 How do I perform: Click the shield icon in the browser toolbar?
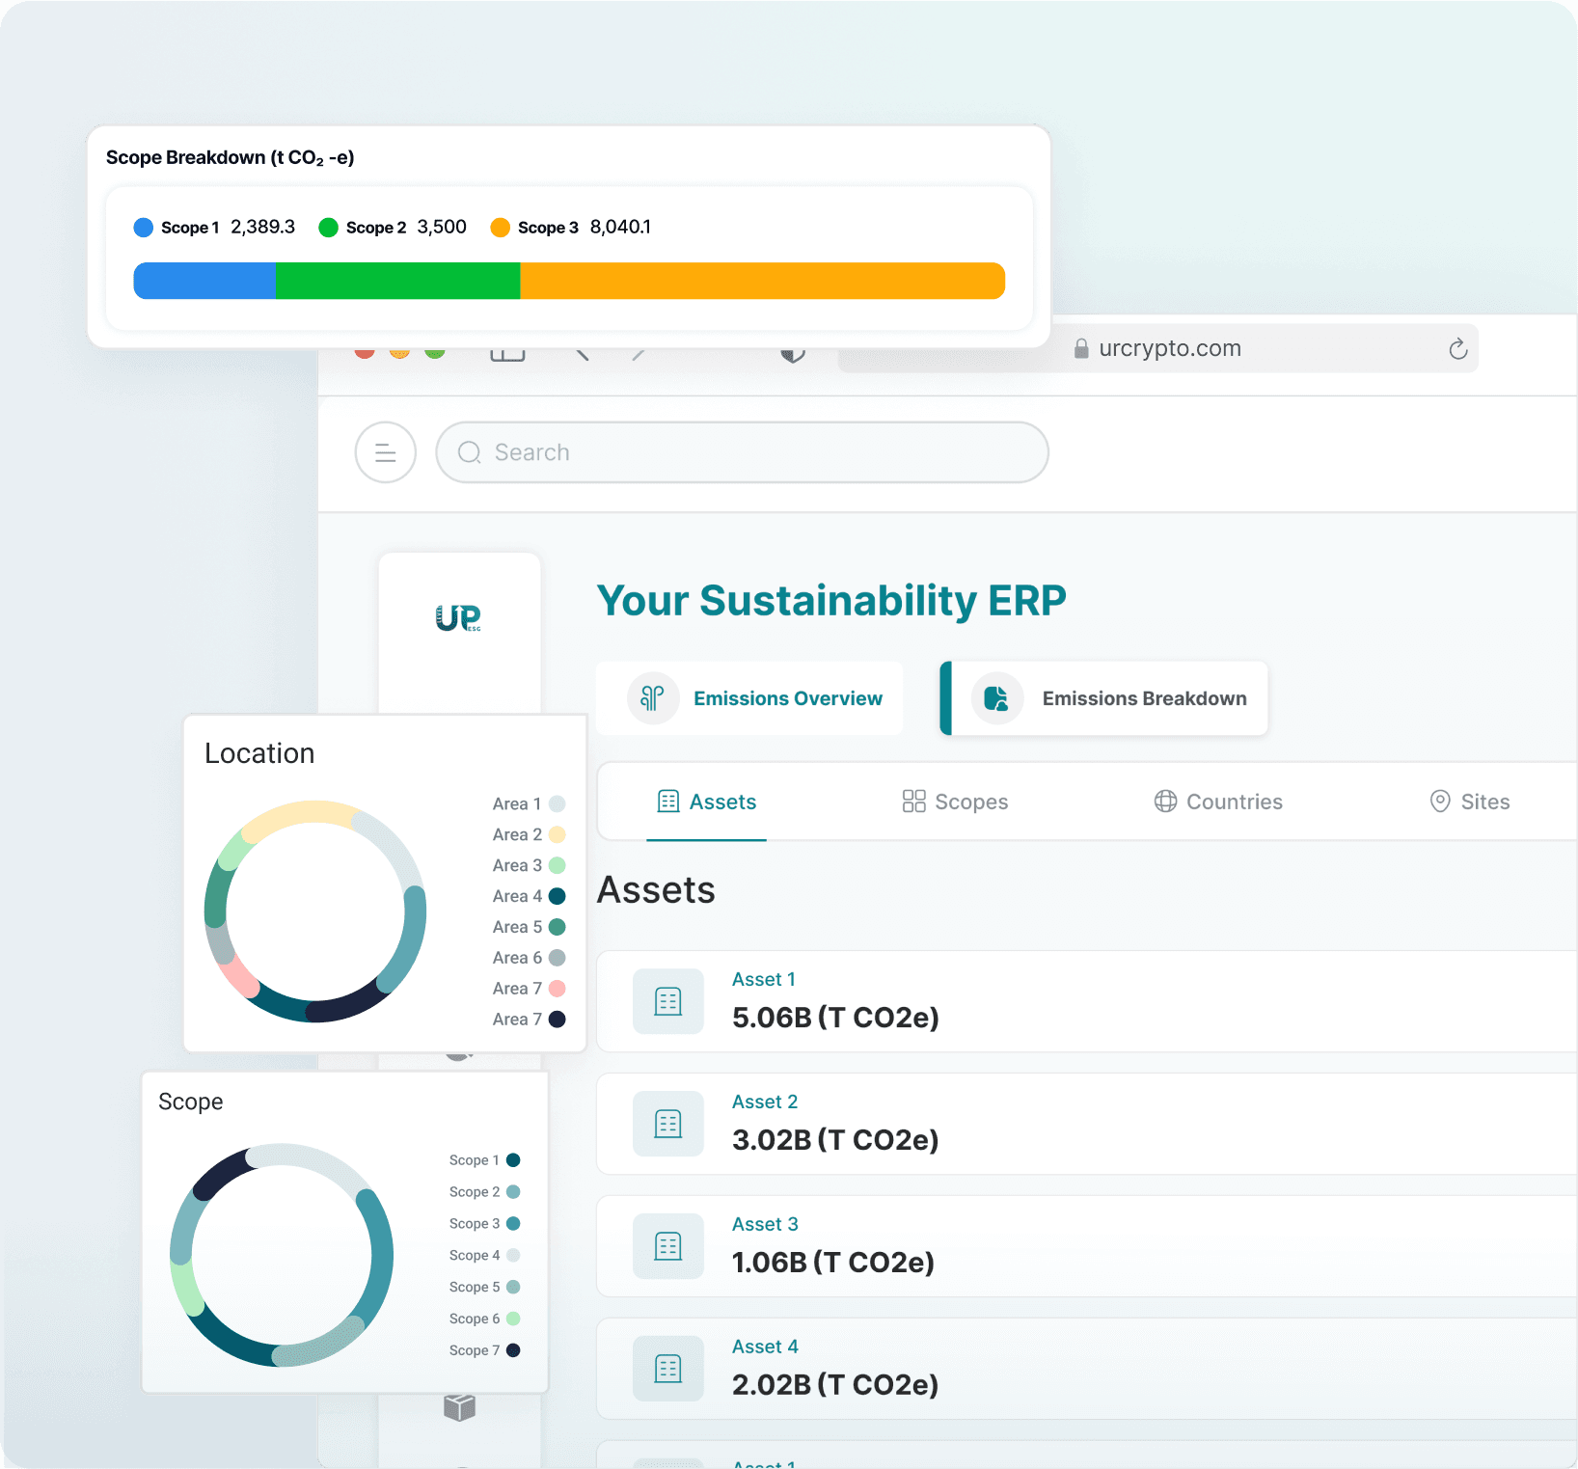click(x=792, y=354)
